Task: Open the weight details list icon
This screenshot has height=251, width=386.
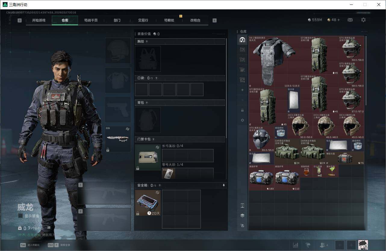Action: (x=49, y=228)
